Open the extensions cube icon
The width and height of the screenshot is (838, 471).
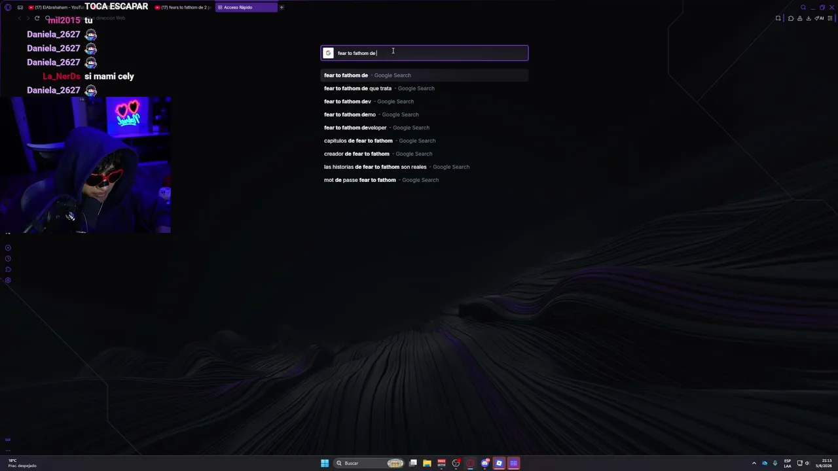(791, 18)
